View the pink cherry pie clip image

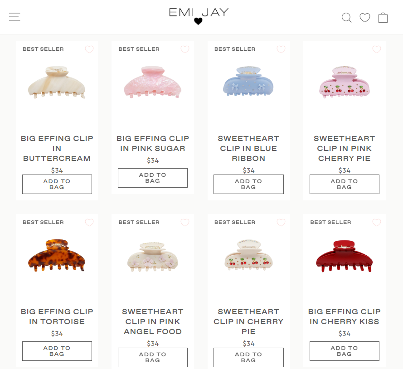pyautogui.click(x=345, y=82)
